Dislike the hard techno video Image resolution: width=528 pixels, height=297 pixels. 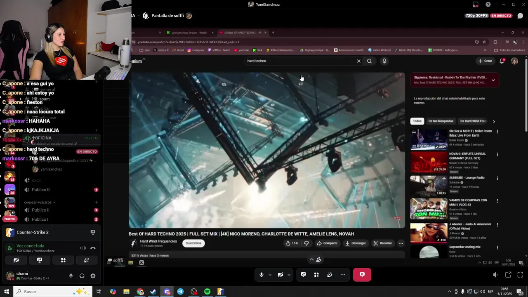tap(306, 243)
